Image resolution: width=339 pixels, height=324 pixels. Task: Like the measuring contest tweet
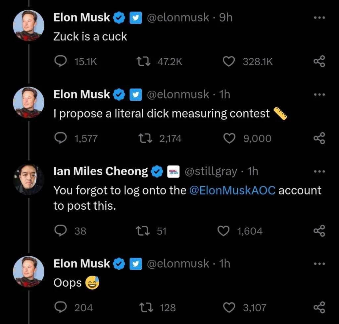(229, 138)
